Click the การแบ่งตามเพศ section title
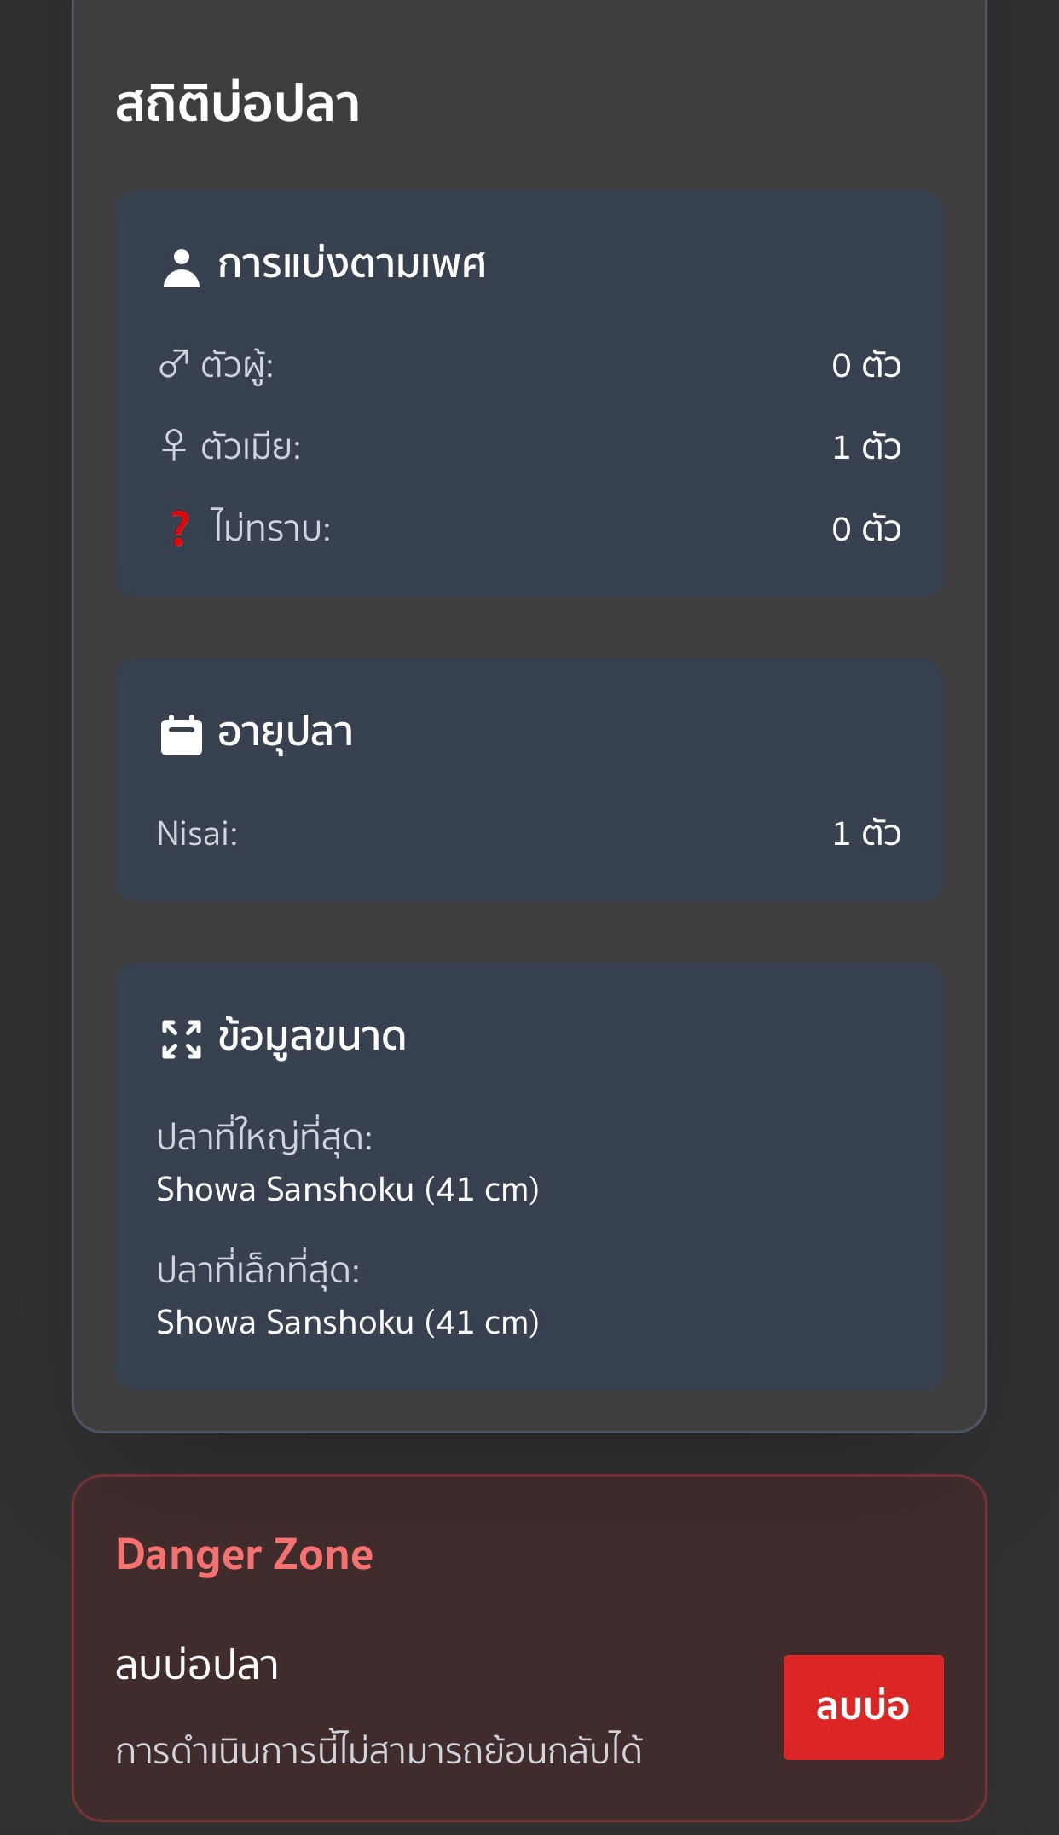The width and height of the screenshot is (1059, 1835). tap(351, 264)
